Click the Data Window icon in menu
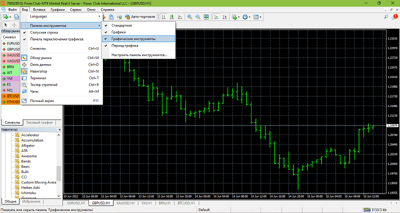This screenshot has height=213, width=400. (24, 64)
